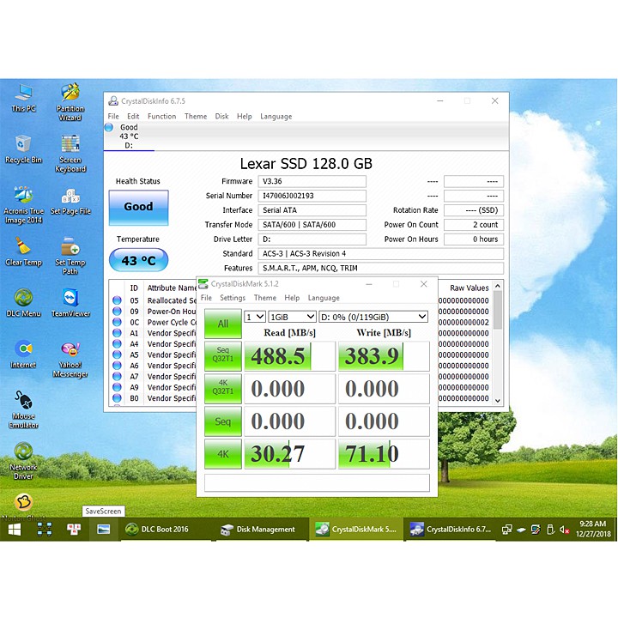This screenshot has height=618, width=618.
Task: Click the Windows Start button
Action: coord(15,529)
